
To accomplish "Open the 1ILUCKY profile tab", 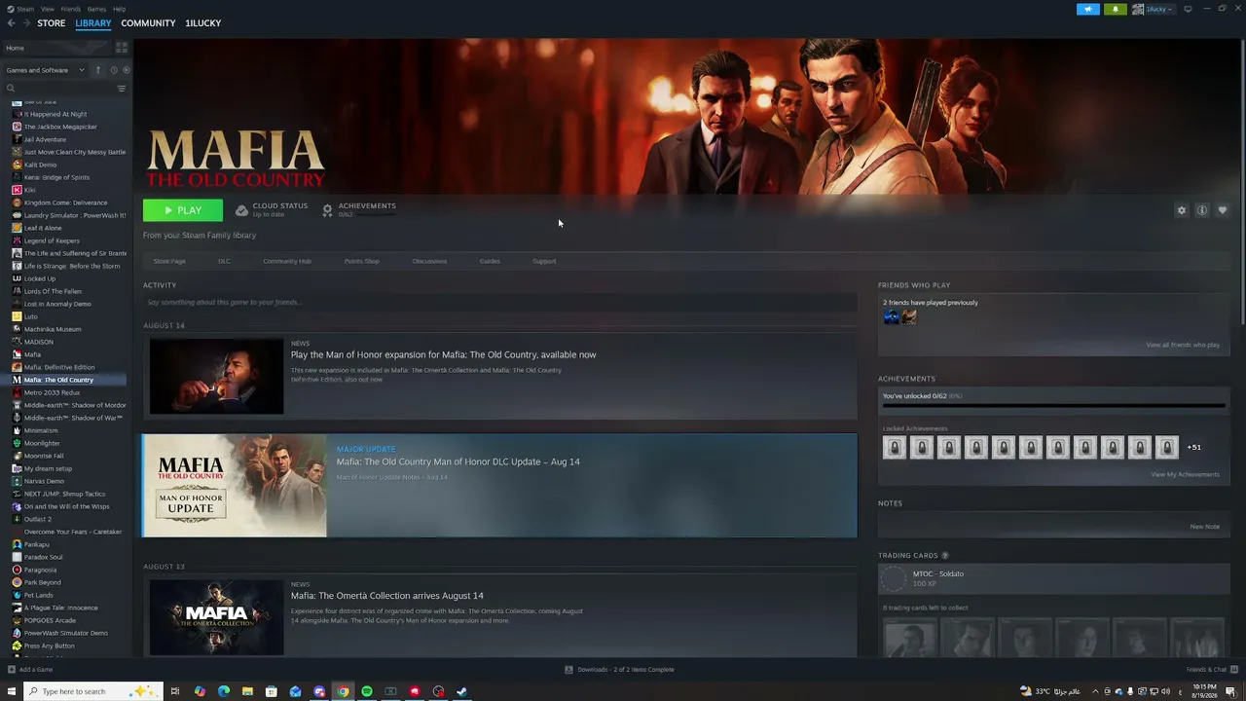I will [203, 23].
